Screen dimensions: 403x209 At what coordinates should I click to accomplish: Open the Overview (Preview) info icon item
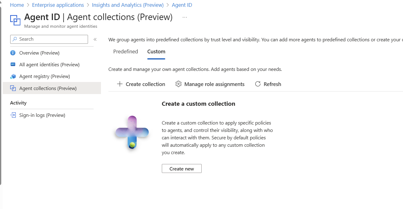coord(13,53)
